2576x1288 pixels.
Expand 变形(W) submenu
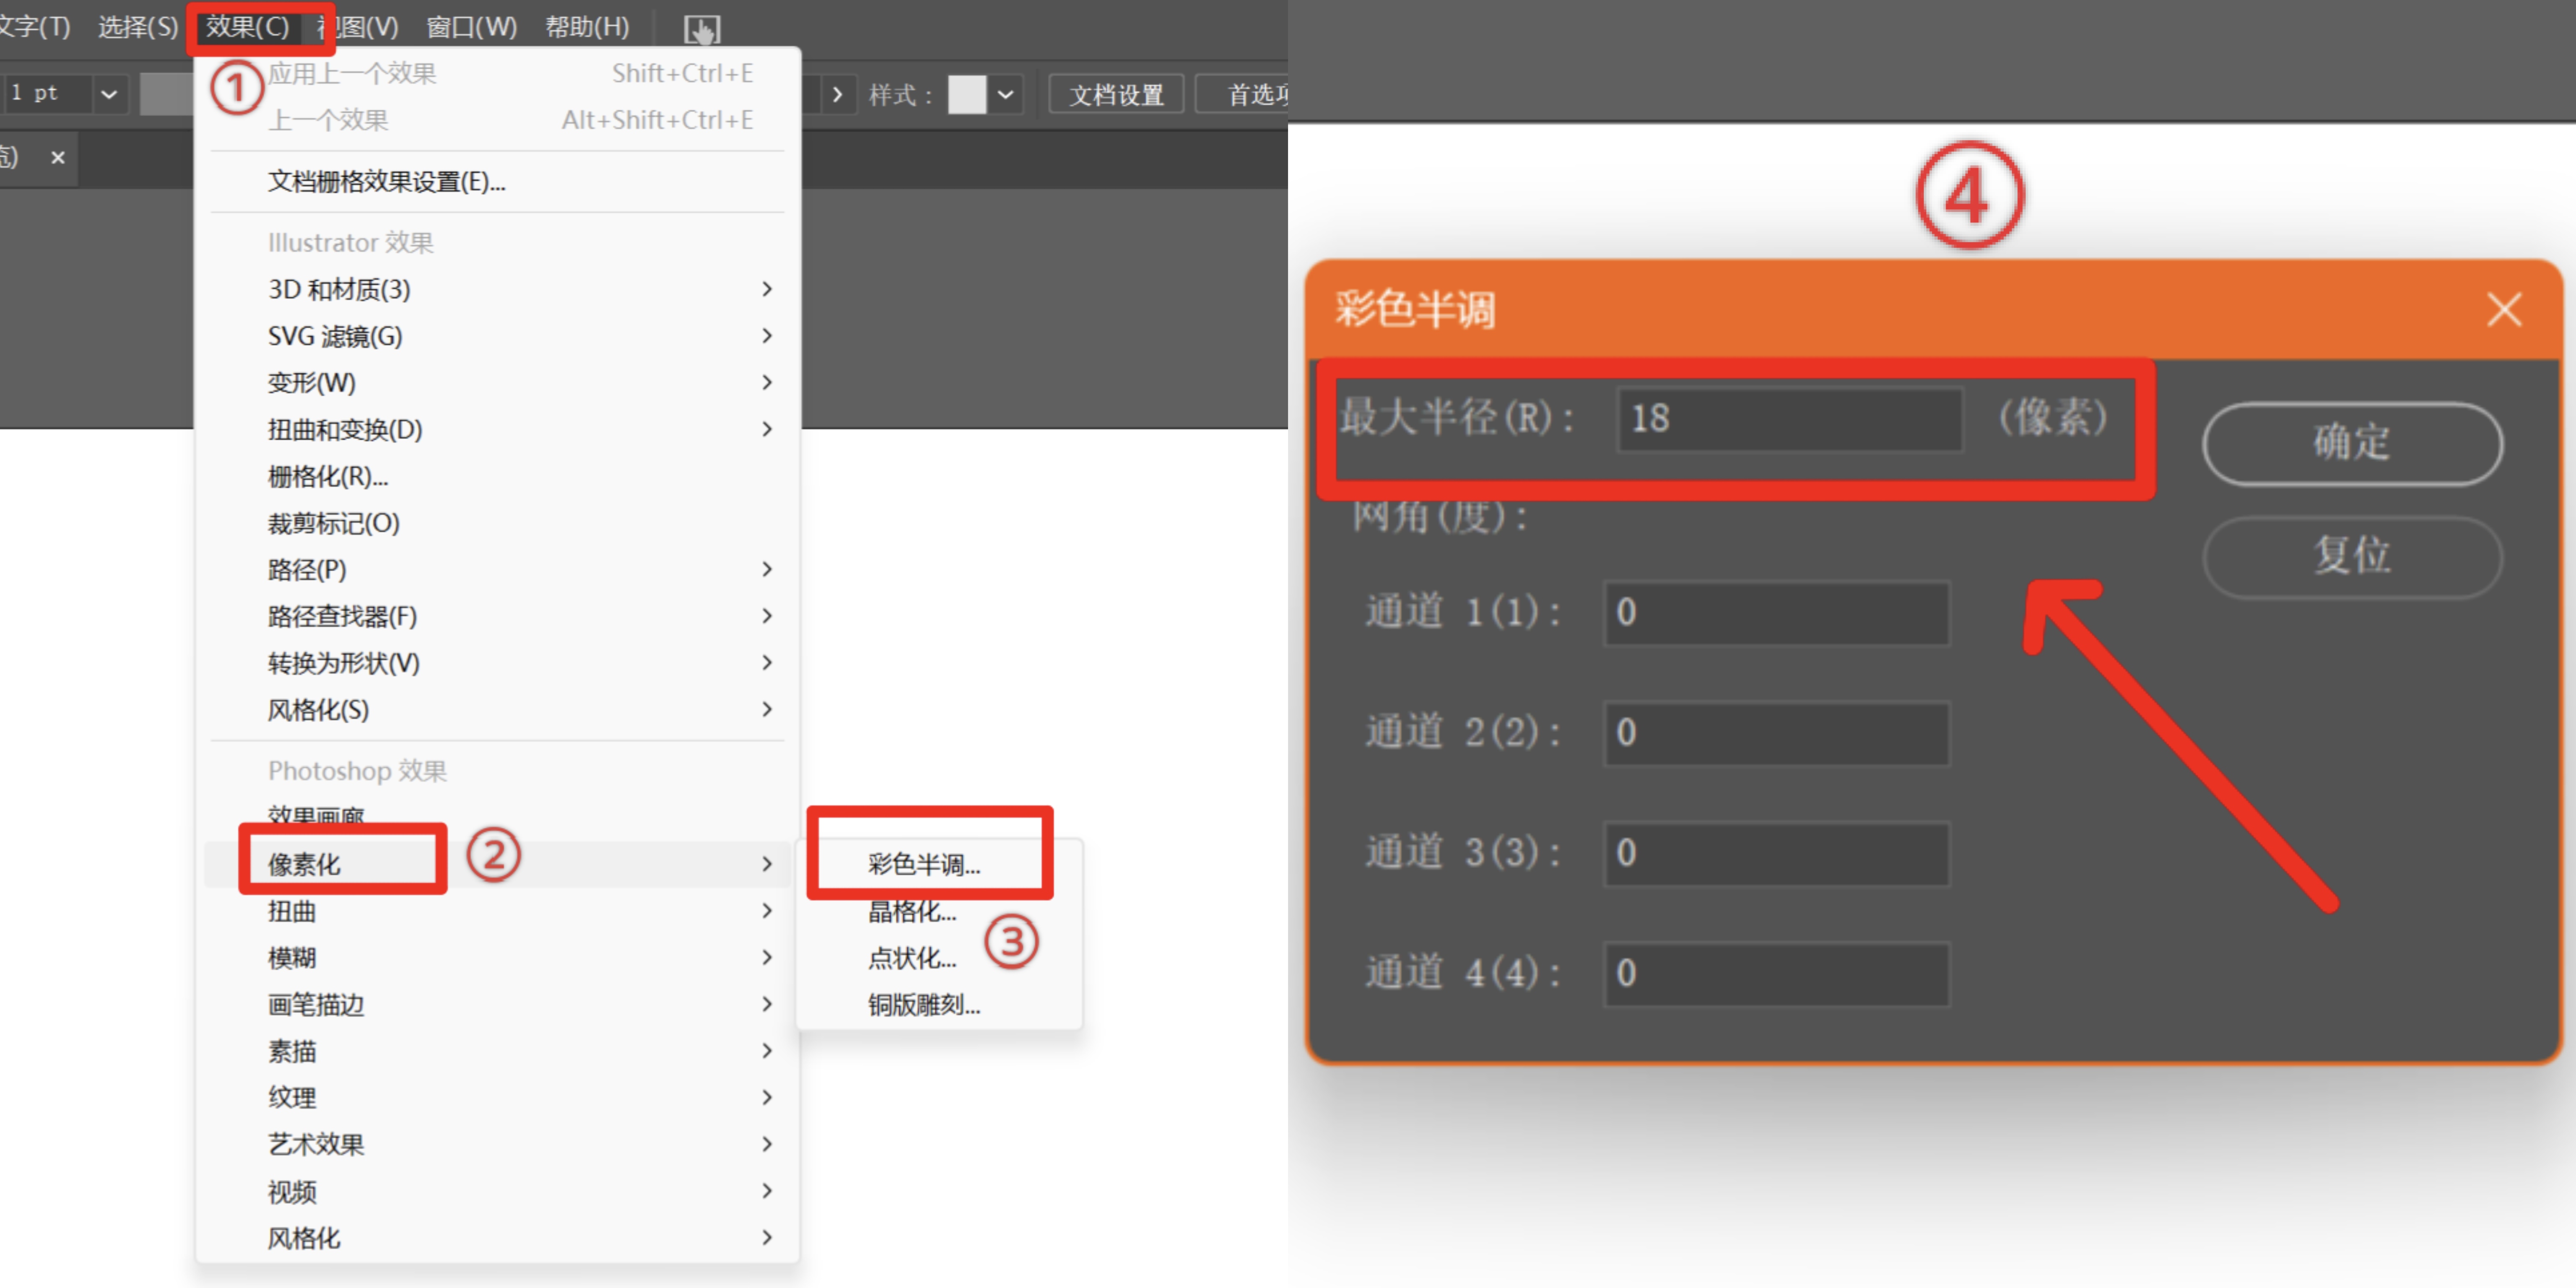coord(497,382)
